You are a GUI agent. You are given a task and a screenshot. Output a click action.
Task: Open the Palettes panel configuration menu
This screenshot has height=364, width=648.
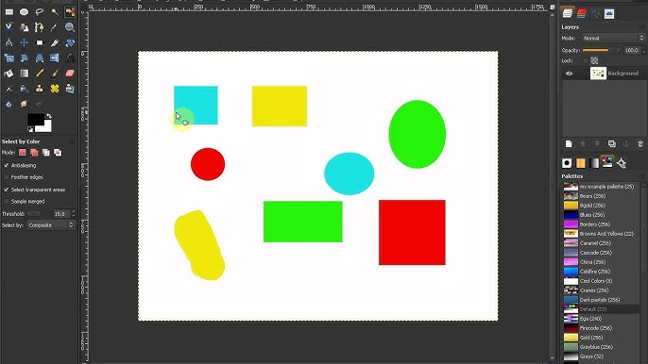(641, 175)
